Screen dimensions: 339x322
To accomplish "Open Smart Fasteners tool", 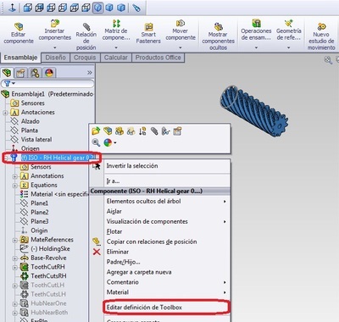I will click(148, 34).
